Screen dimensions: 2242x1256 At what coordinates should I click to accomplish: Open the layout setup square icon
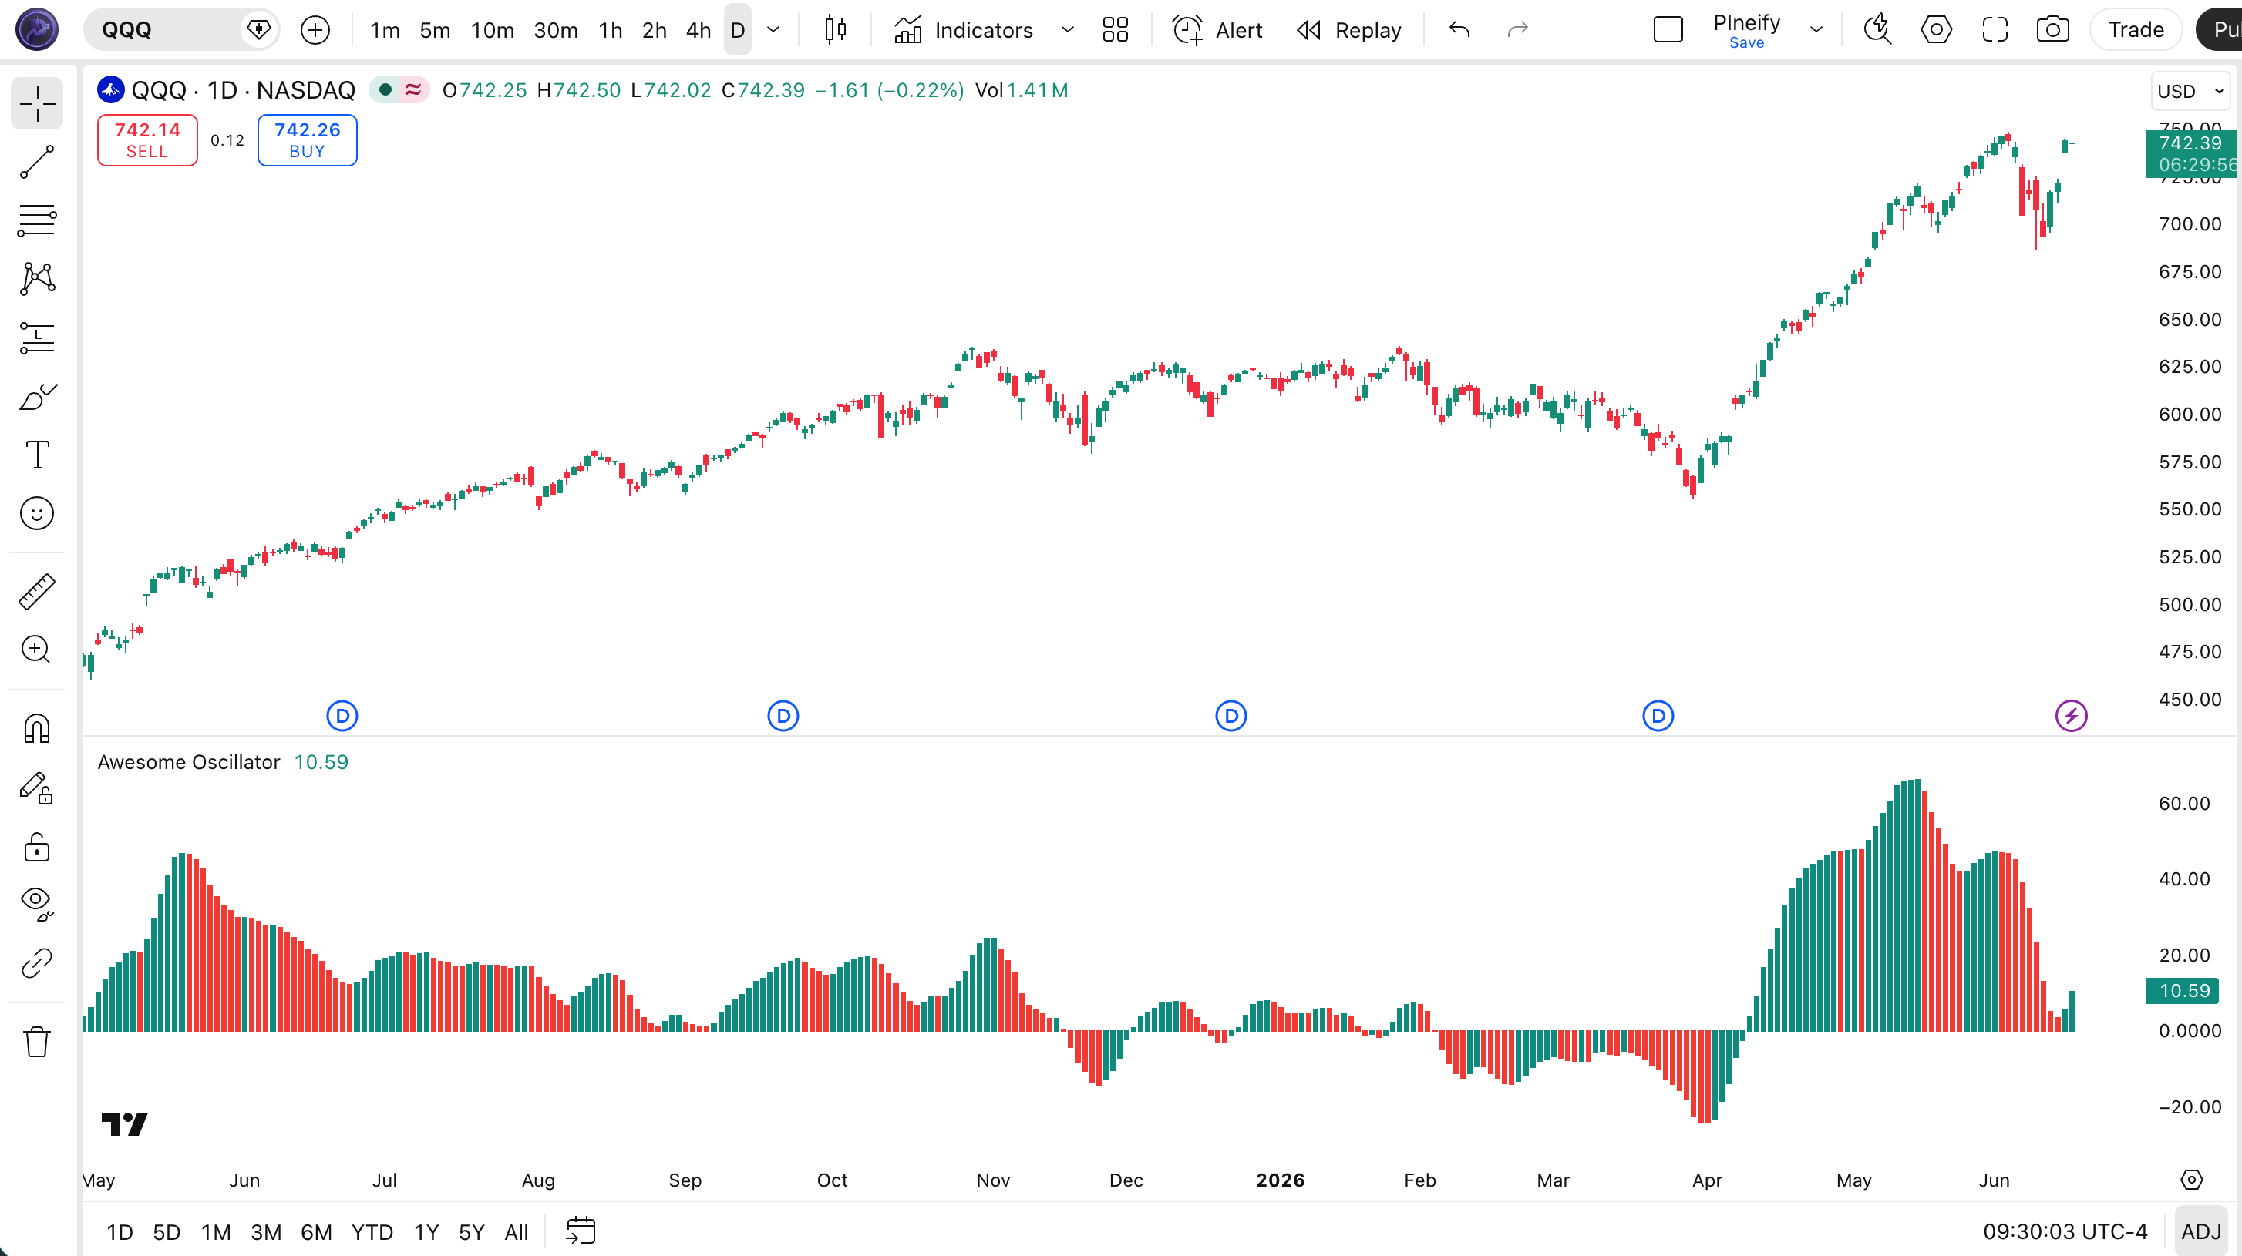coord(1668,31)
